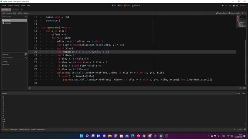The width and height of the screenshot is (248, 139).
Task: Open the Search Results panel
Action: tap(24, 129)
